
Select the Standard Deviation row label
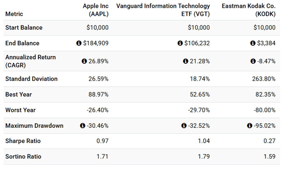tap(31, 79)
